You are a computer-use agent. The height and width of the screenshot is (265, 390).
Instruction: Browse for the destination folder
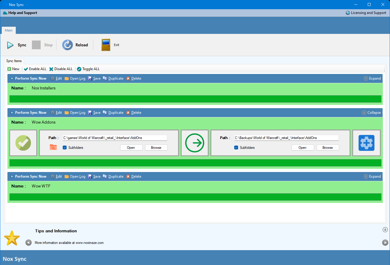[x=328, y=148]
